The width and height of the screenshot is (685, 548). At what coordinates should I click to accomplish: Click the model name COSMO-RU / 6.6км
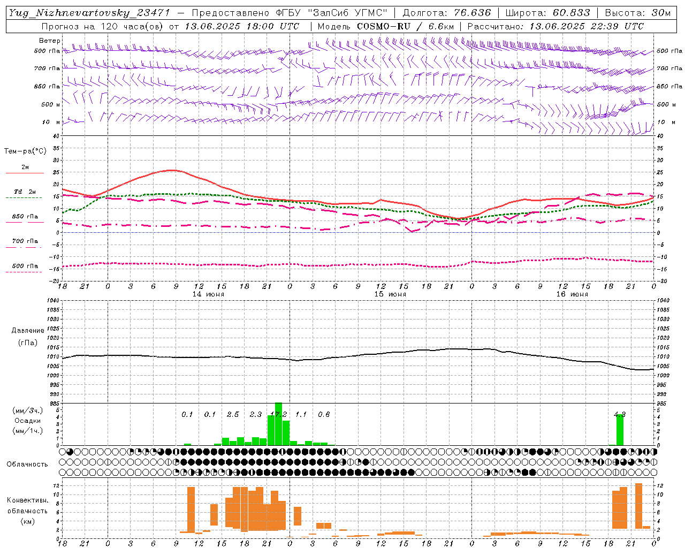[x=405, y=26]
